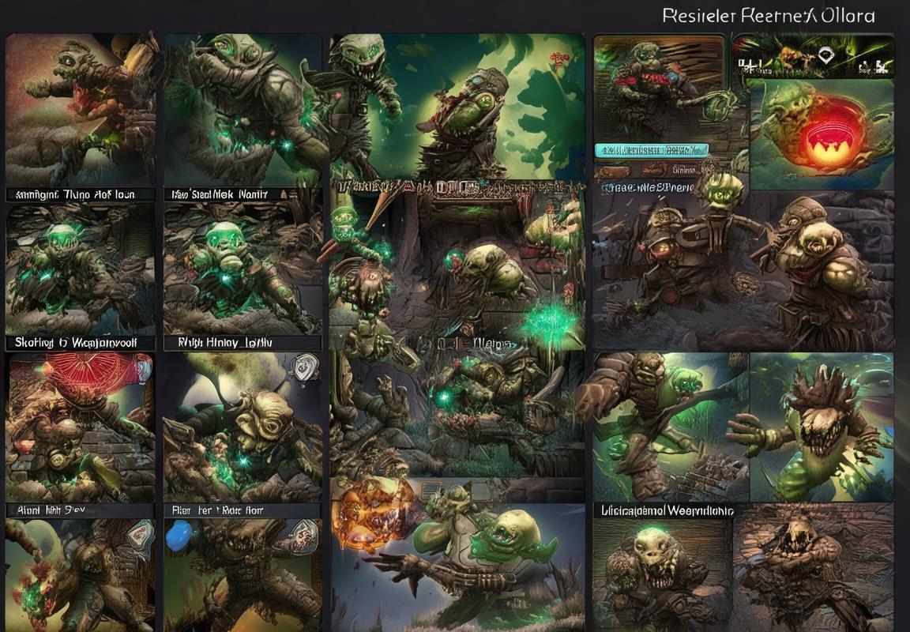This screenshot has width=910, height=632.
Task: Open the large green moon artwork
Action: click(457, 107)
